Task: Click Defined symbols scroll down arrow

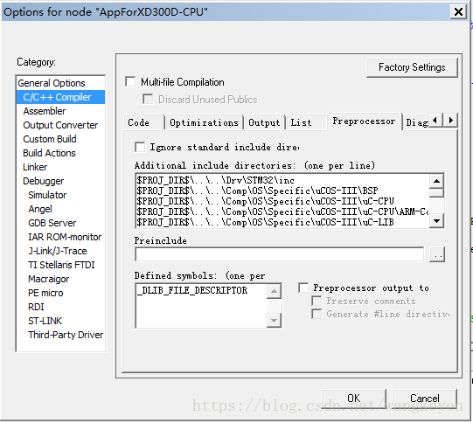Action: pos(274,320)
